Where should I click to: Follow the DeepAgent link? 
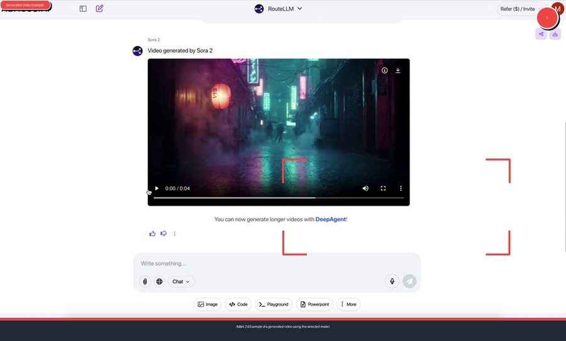tap(330, 220)
